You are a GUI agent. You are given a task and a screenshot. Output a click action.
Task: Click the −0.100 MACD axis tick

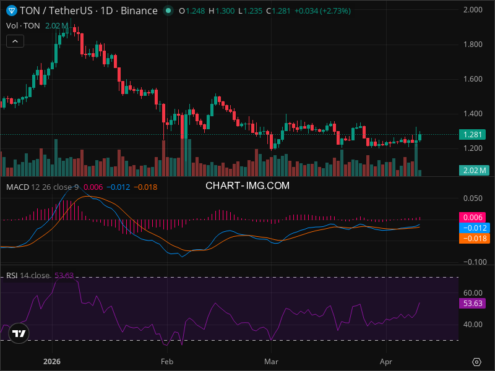click(475, 262)
